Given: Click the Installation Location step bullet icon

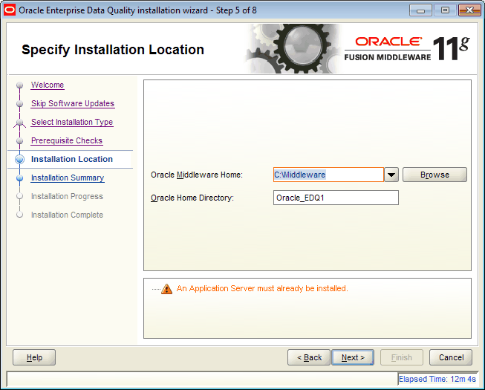Looking at the screenshot, I should pos(20,159).
